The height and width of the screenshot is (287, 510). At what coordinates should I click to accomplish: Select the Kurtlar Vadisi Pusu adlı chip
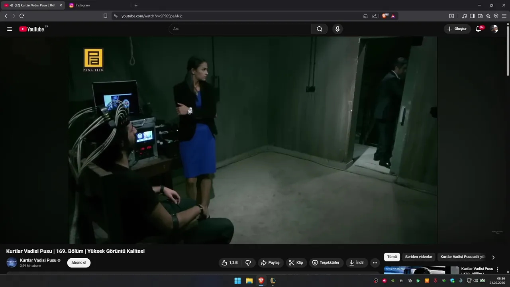pos(462,257)
